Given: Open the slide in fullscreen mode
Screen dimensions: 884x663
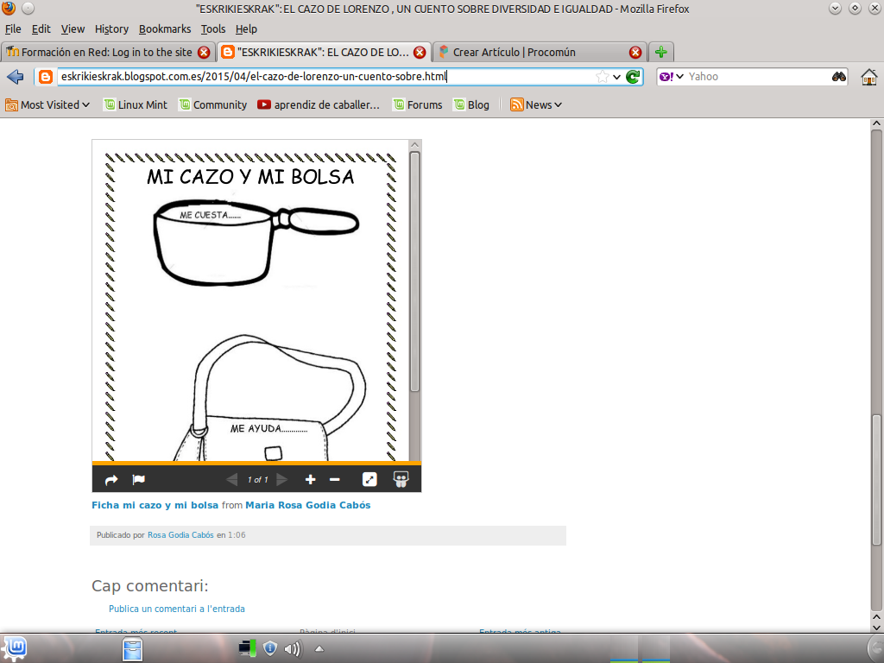Looking at the screenshot, I should tap(369, 480).
